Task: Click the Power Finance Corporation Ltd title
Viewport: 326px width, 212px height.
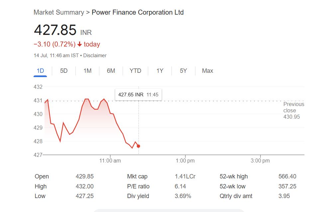Action: [x=138, y=12]
